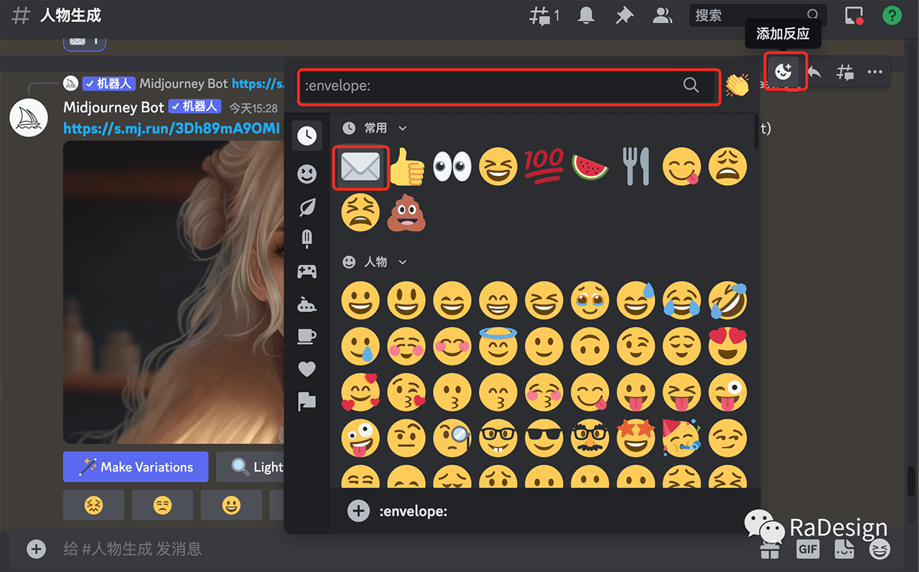Collapse the 常用 emoji section
This screenshot has width=919, height=572.
[402, 128]
